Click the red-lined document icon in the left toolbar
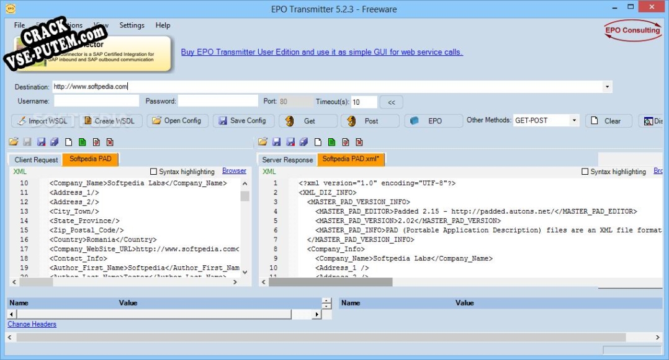669x360 pixels. click(x=96, y=142)
